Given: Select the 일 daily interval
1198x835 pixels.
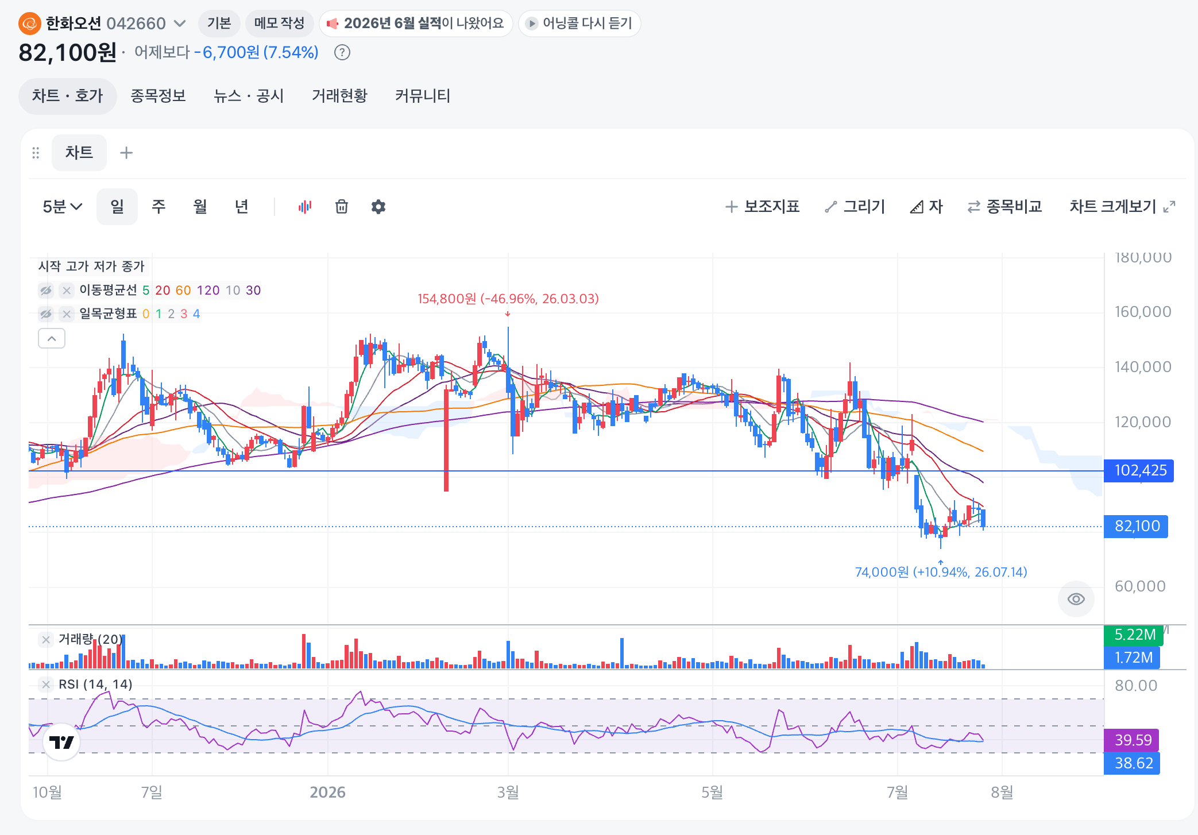Looking at the screenshot, I should pyautogui.click(x=117, y=207).
